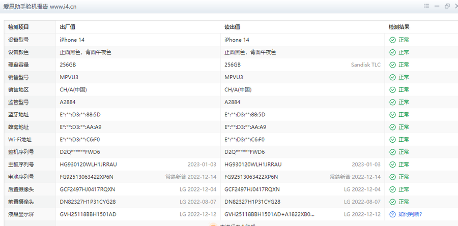This screenshot has height=226, width=458.
Task: Click the 检测项目 column header
Action: tap(18, 27)
